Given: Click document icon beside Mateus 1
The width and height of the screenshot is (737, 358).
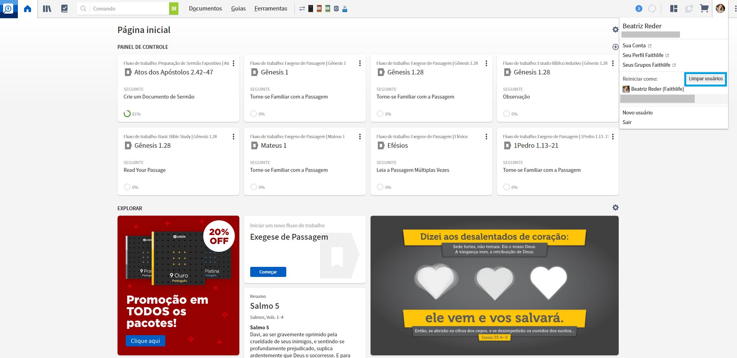Looking at the screenshot, I should coord(254,145).
